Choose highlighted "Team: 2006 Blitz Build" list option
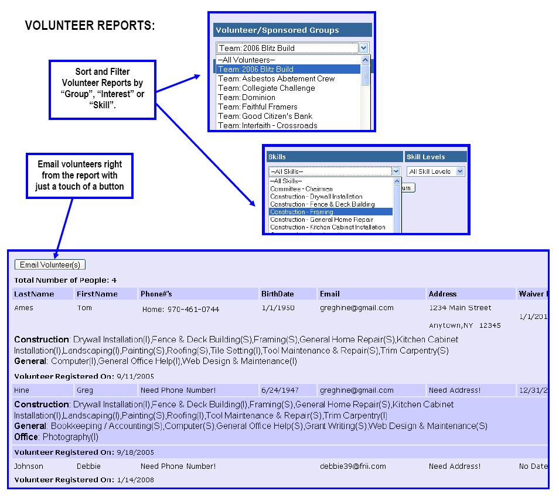 tap(288, 69)
